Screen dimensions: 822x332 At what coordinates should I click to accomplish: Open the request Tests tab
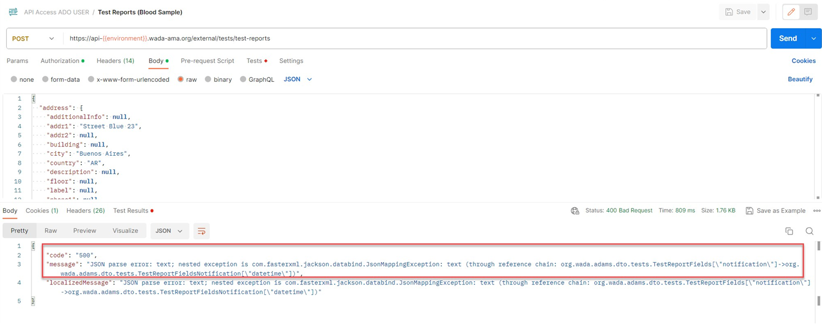[x=256, y=61]
